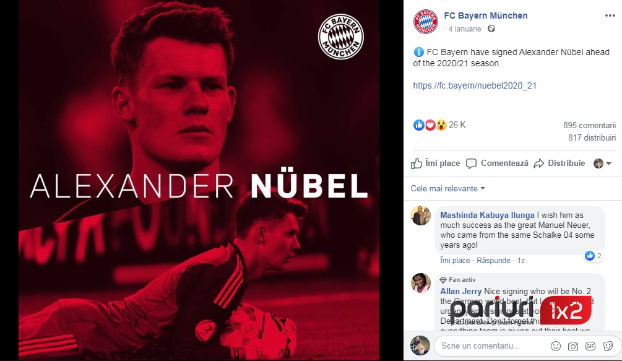622x361 pixels.
Task: Open the sticker picker icon
Action: pos(608,346)
